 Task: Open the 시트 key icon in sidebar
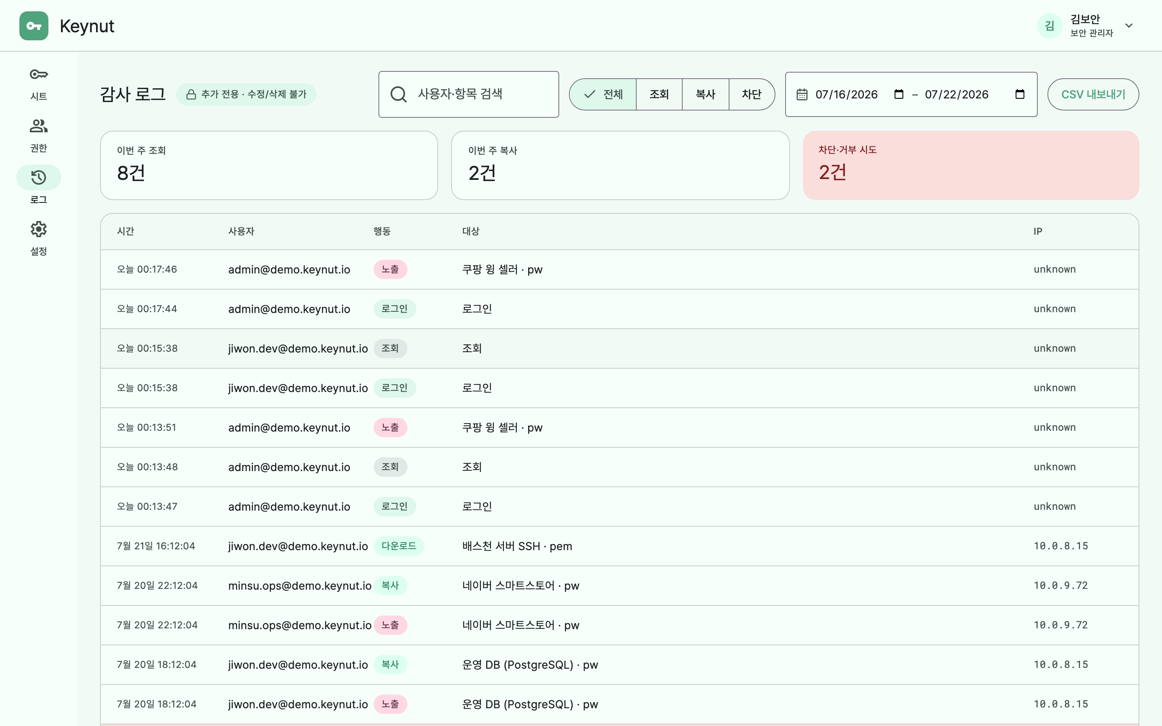click(x=38, y=75)
